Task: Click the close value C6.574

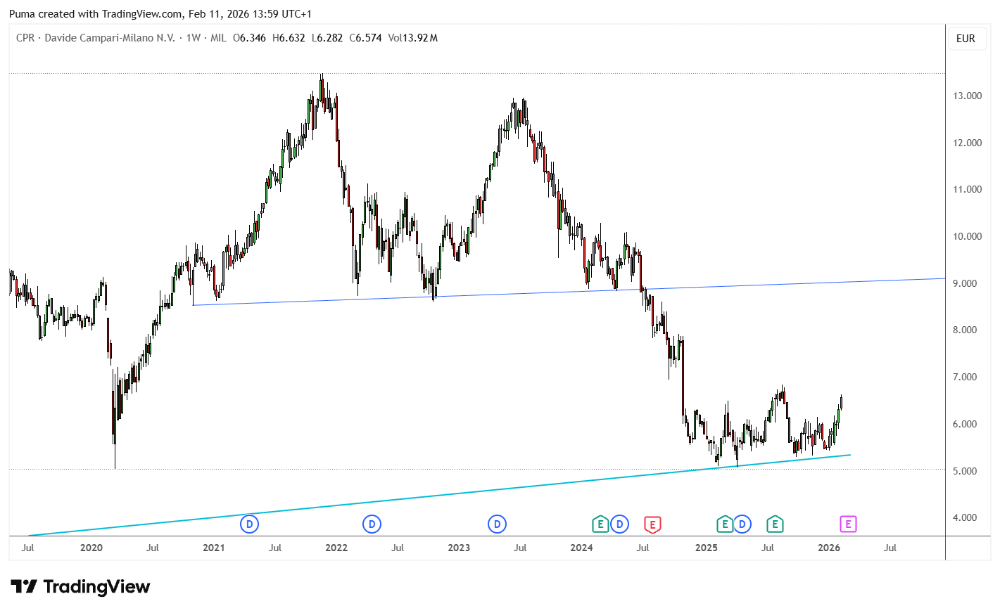Action: pyautogui.click(x=366, y=38)
